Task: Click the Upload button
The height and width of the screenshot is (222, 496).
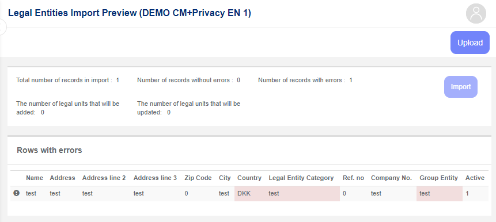Action: point(470,43)
